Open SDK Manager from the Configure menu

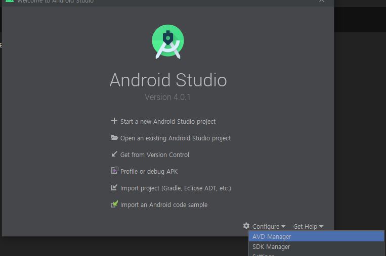(x=316, y=247)
